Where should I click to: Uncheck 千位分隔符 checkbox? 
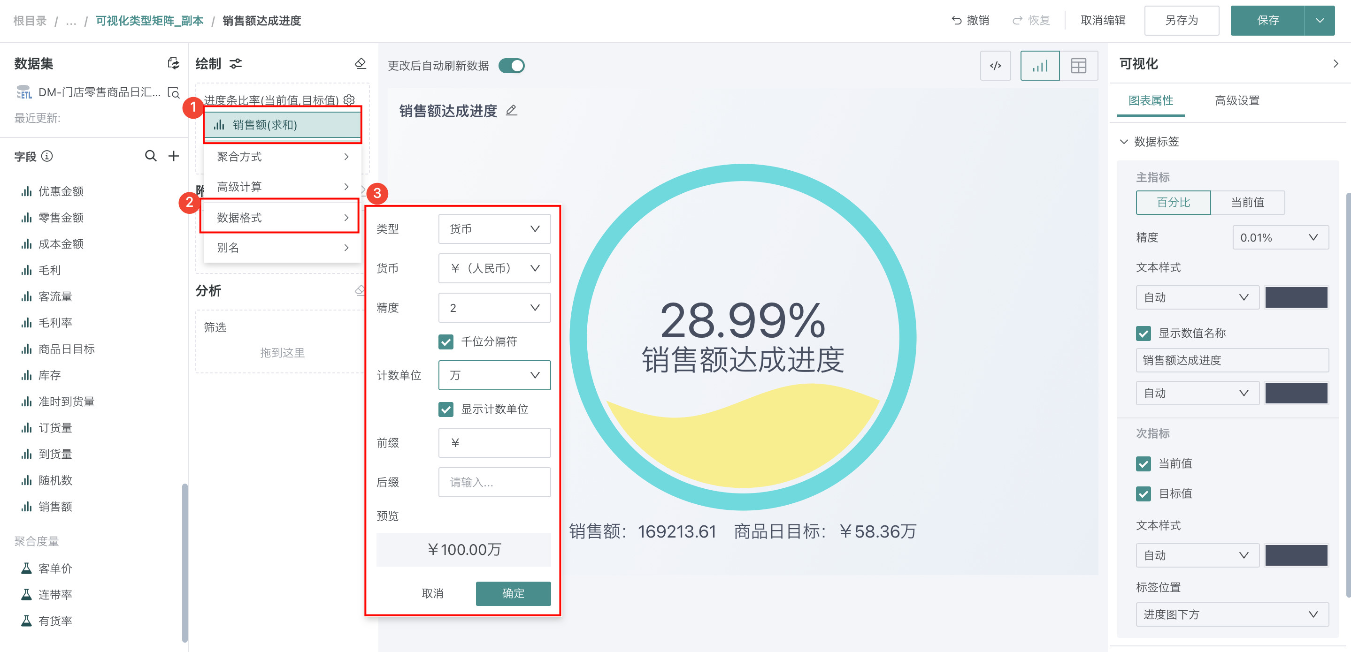point(446,342)
